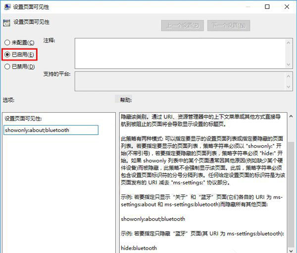Click inside the 注释 comment text area
The width and height of the screenshot is (297, 253).
[180, 51]
